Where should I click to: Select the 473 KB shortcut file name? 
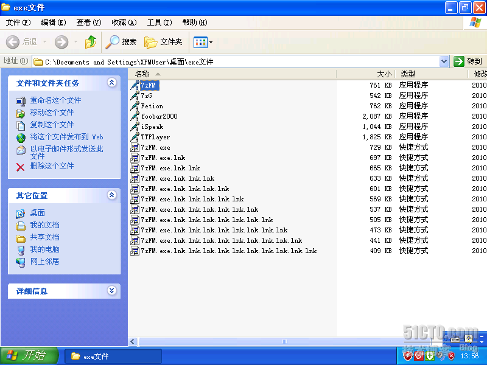tap(214, 230)
